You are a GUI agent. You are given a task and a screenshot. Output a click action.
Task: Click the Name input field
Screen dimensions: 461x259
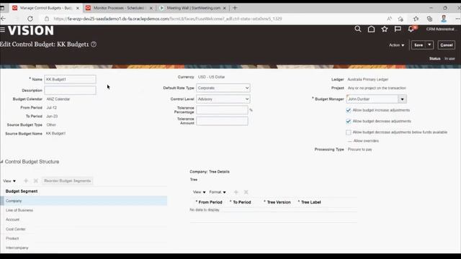(x=70, y=79)
